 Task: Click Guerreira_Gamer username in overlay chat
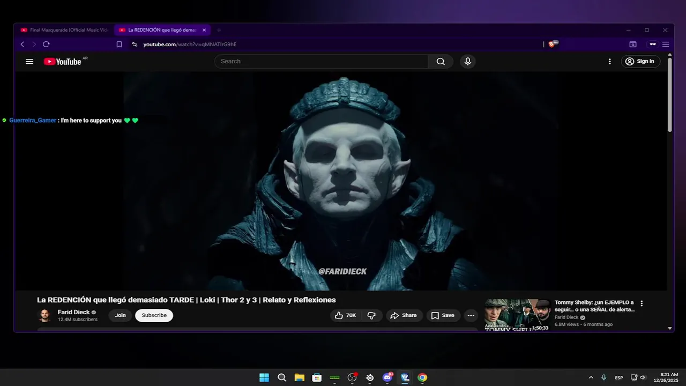[x=33, y=121]
